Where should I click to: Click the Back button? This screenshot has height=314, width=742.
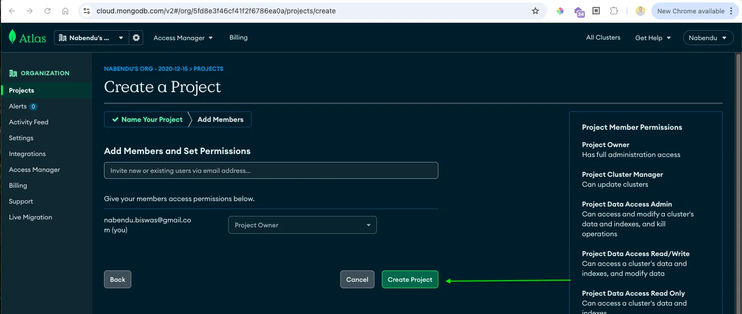(x=117, y=279)
